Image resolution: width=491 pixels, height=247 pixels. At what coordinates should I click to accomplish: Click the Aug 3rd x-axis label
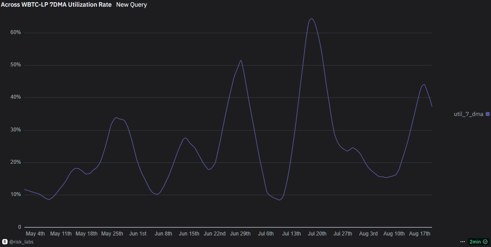pos(369,233)
